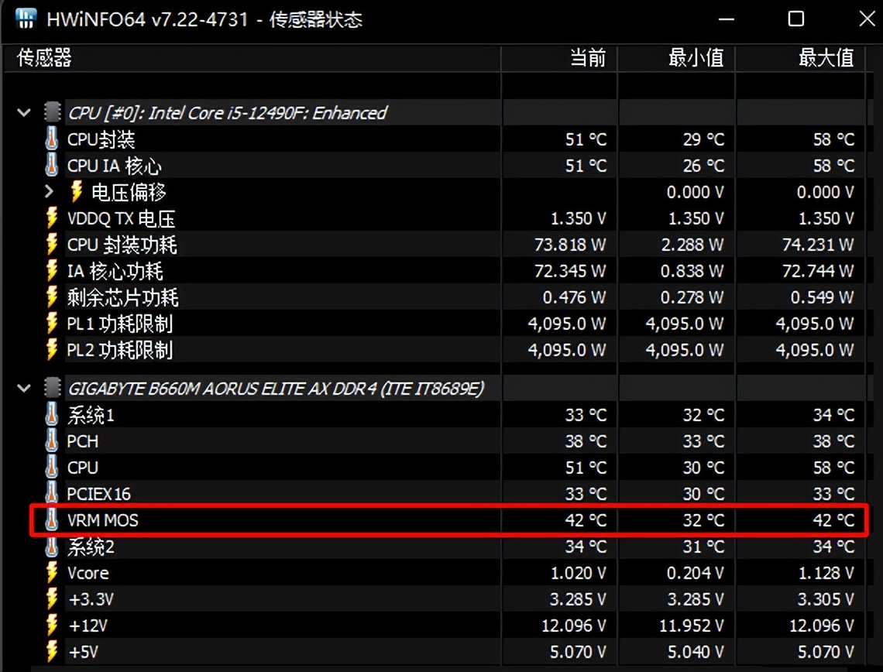The width and height of the screenshot is (883, 672).
Task: Select the VRM MOS sensor label
Action: tap(102, 520)
